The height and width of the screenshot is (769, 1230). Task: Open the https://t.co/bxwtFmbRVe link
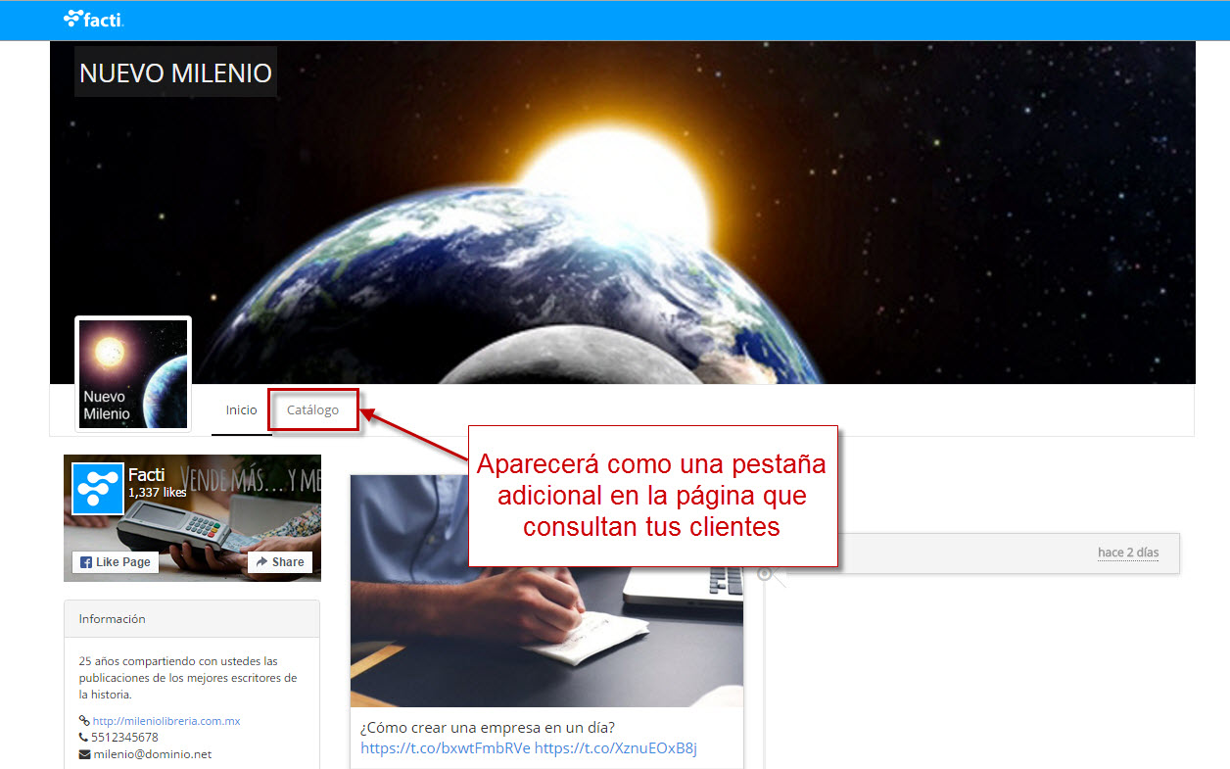(446, 748)
